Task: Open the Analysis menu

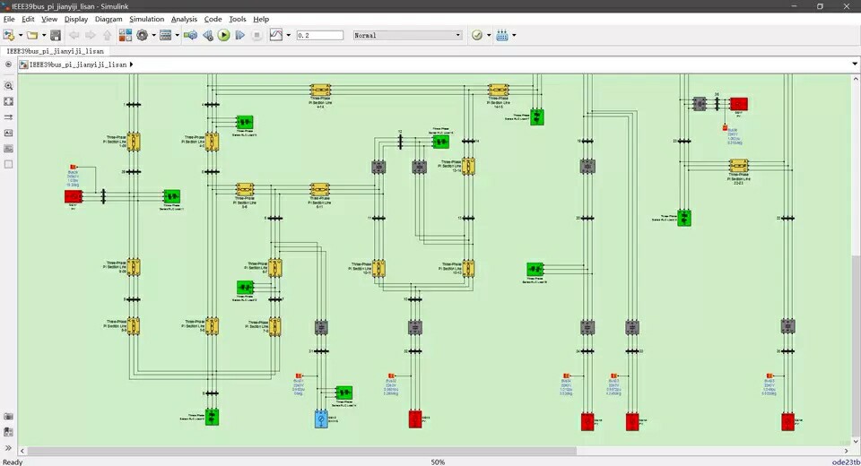Action: coord(184,19)
